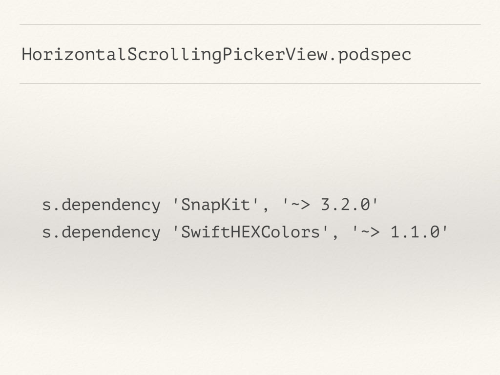
Task: Select the 'SnapKit' pod name
Action: pyautogui.click(x=216, y=205)
